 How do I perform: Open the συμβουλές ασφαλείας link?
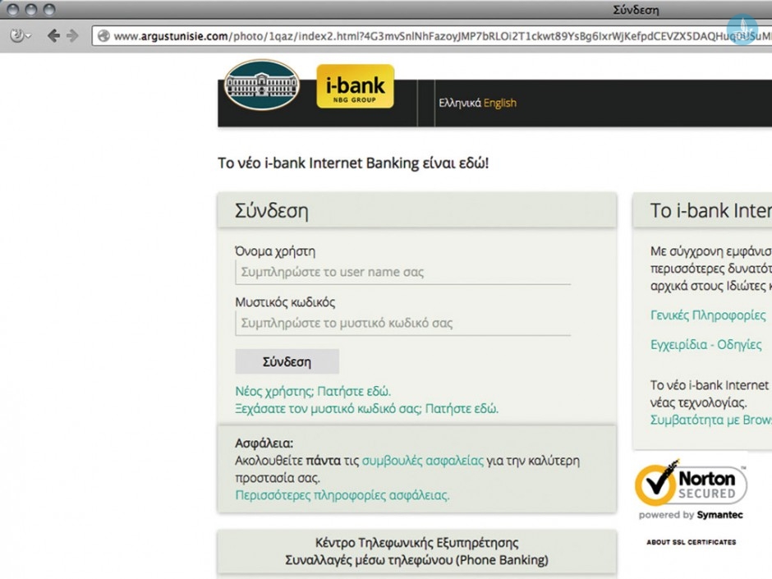[x=423, y=461]
